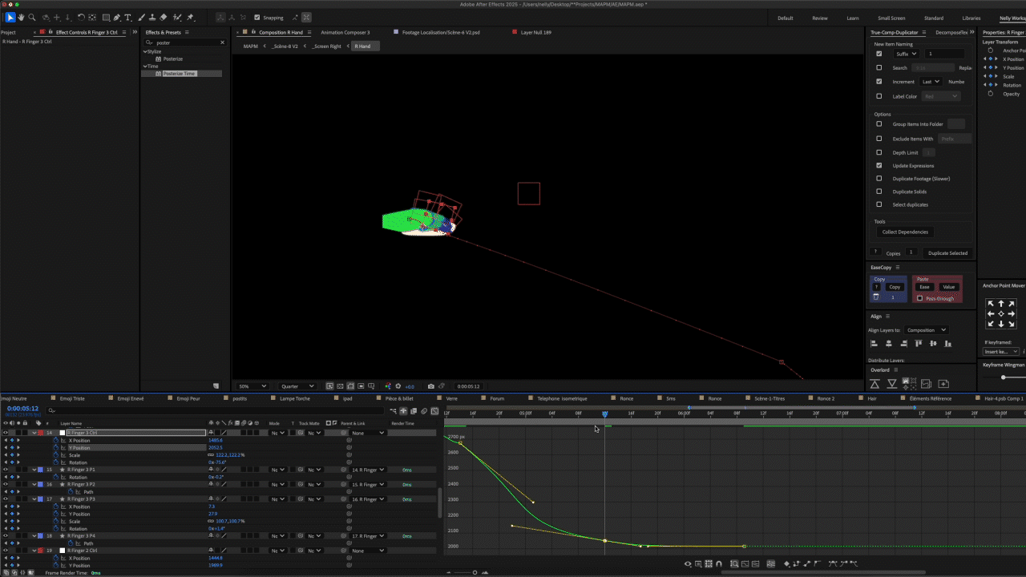This screenshot has height=577, width=1026.
Task: Toggle Suffix checkbox in New Item Naming
Action: tap(879, 54)
